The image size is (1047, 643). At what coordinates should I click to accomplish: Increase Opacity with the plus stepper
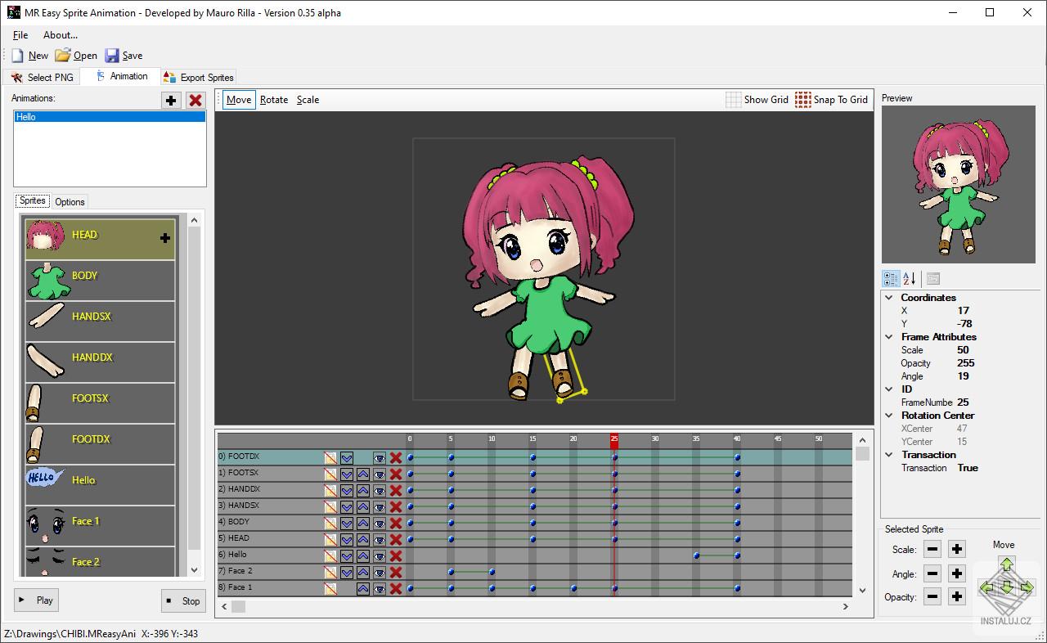[x=956, y=596]
